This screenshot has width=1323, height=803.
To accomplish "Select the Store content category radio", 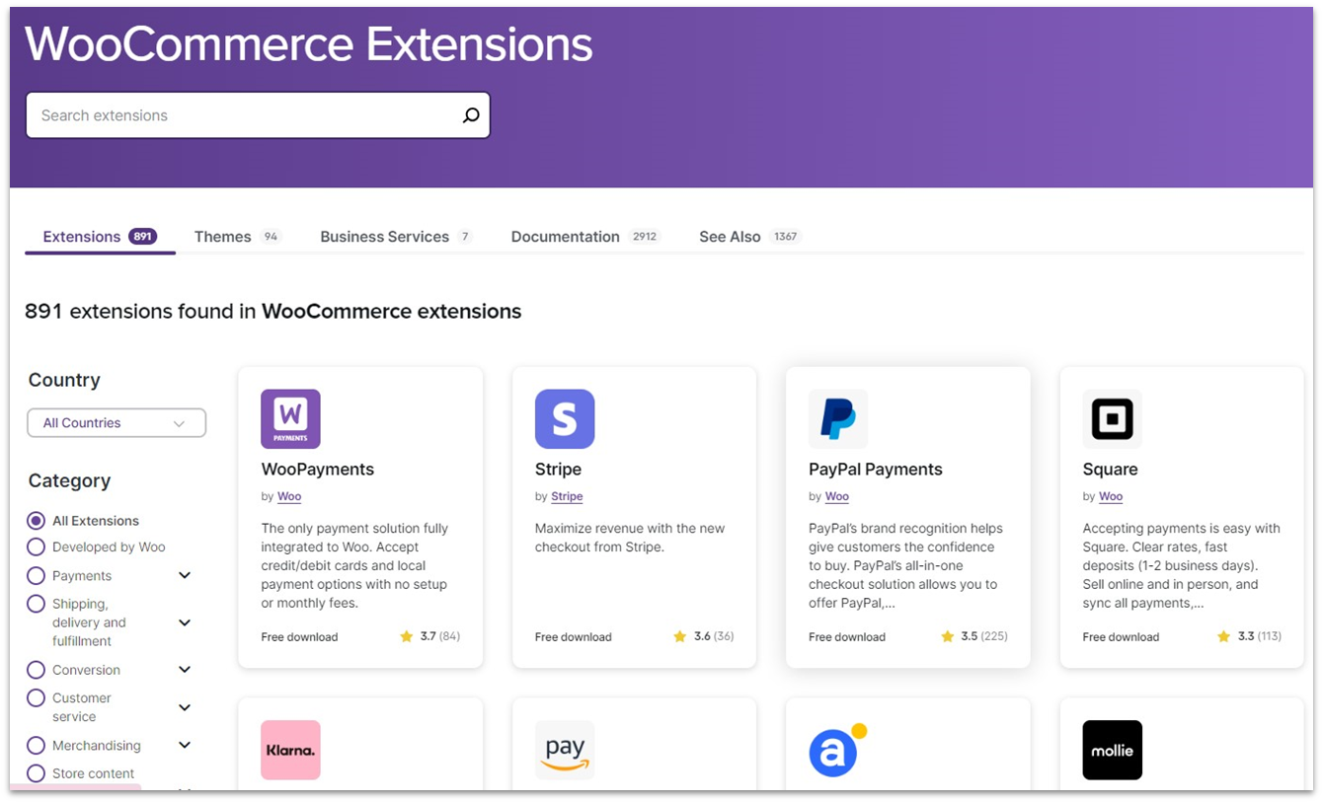I will pos(37,773).
